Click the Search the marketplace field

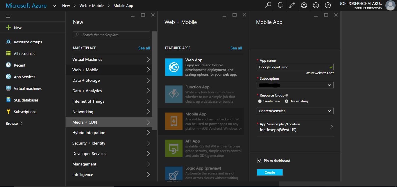coord(111,35)
